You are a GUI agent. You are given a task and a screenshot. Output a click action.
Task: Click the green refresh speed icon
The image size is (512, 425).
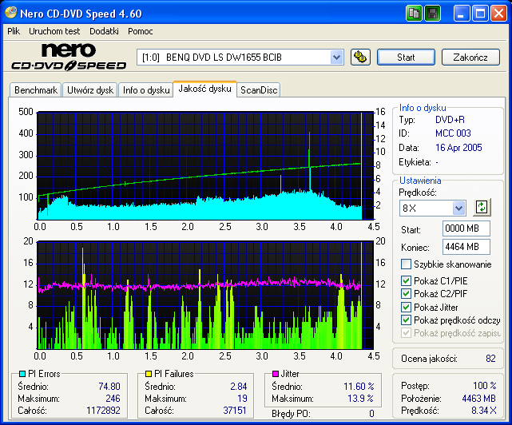[482, 207]
